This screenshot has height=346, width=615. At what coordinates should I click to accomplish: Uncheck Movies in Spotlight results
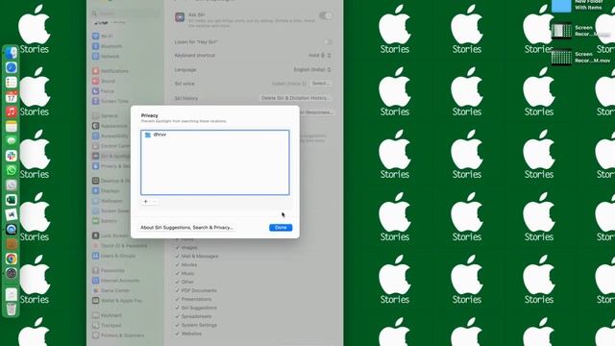pos(177,265)
